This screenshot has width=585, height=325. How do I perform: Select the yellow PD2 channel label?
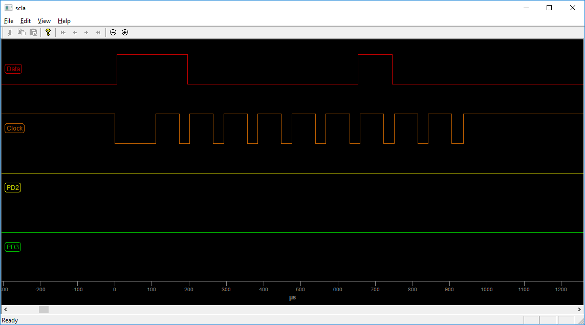click(13, 188)
